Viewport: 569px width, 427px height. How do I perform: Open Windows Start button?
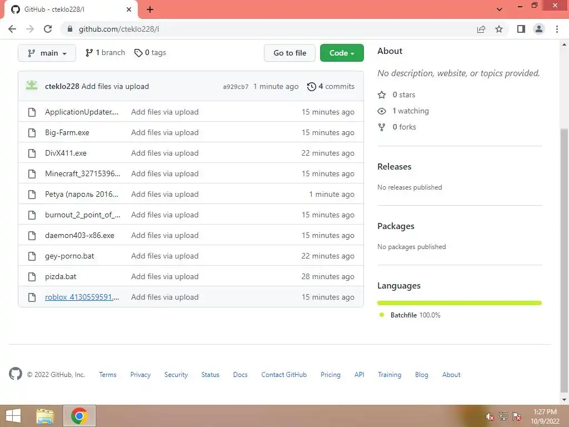13,416
